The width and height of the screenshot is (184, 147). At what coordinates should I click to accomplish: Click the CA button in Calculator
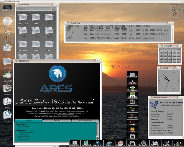coord(174,52)
